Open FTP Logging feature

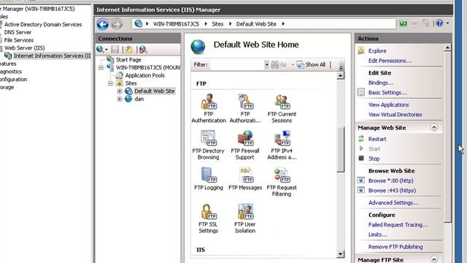coord(209,179)
